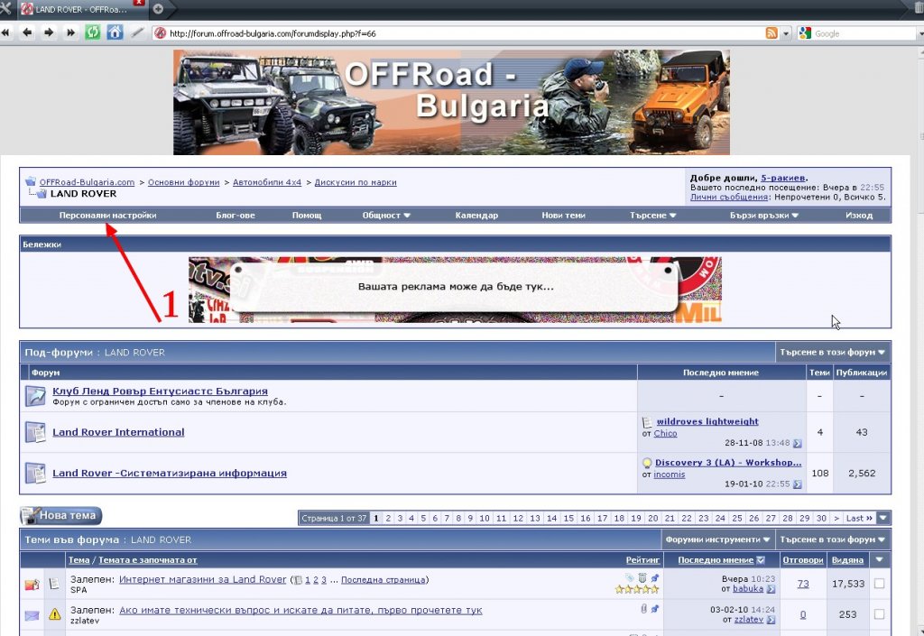Image resolution: width=924 pixels, height=636 pixels.
Task: Open Дискусии по марки breadcrumb link
Action: click(356, 182)
